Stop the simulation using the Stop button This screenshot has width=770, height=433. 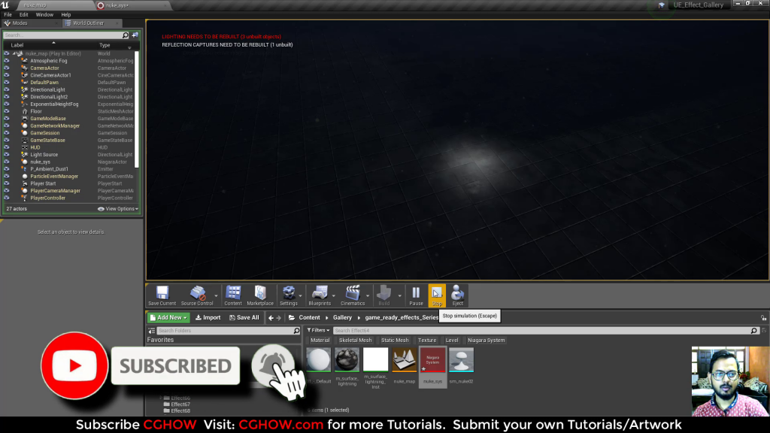(x=437, y=295)
